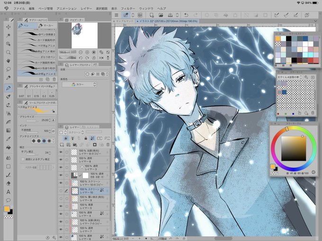
Task: Open the layer blend mode スクリーン dropdown
Action: 76,132
